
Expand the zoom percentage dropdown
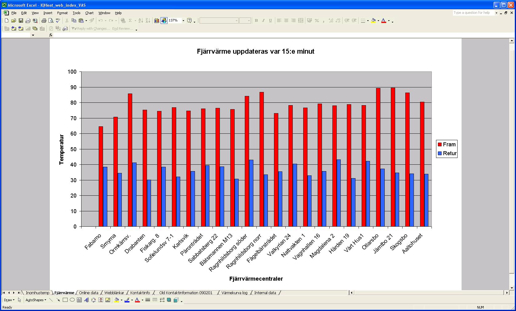click(x=183, y=21)
